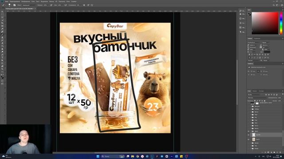The width and height of the screenshot is (284, 159).
Task: Select the Brush tool in toolbar
Action: (x=2, y=34)
